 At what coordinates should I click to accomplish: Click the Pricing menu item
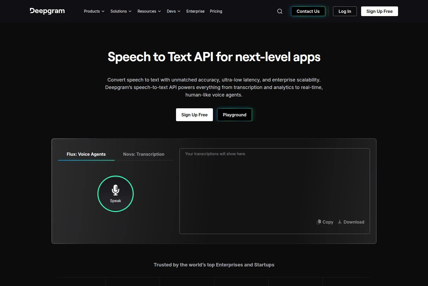[216, 11]
